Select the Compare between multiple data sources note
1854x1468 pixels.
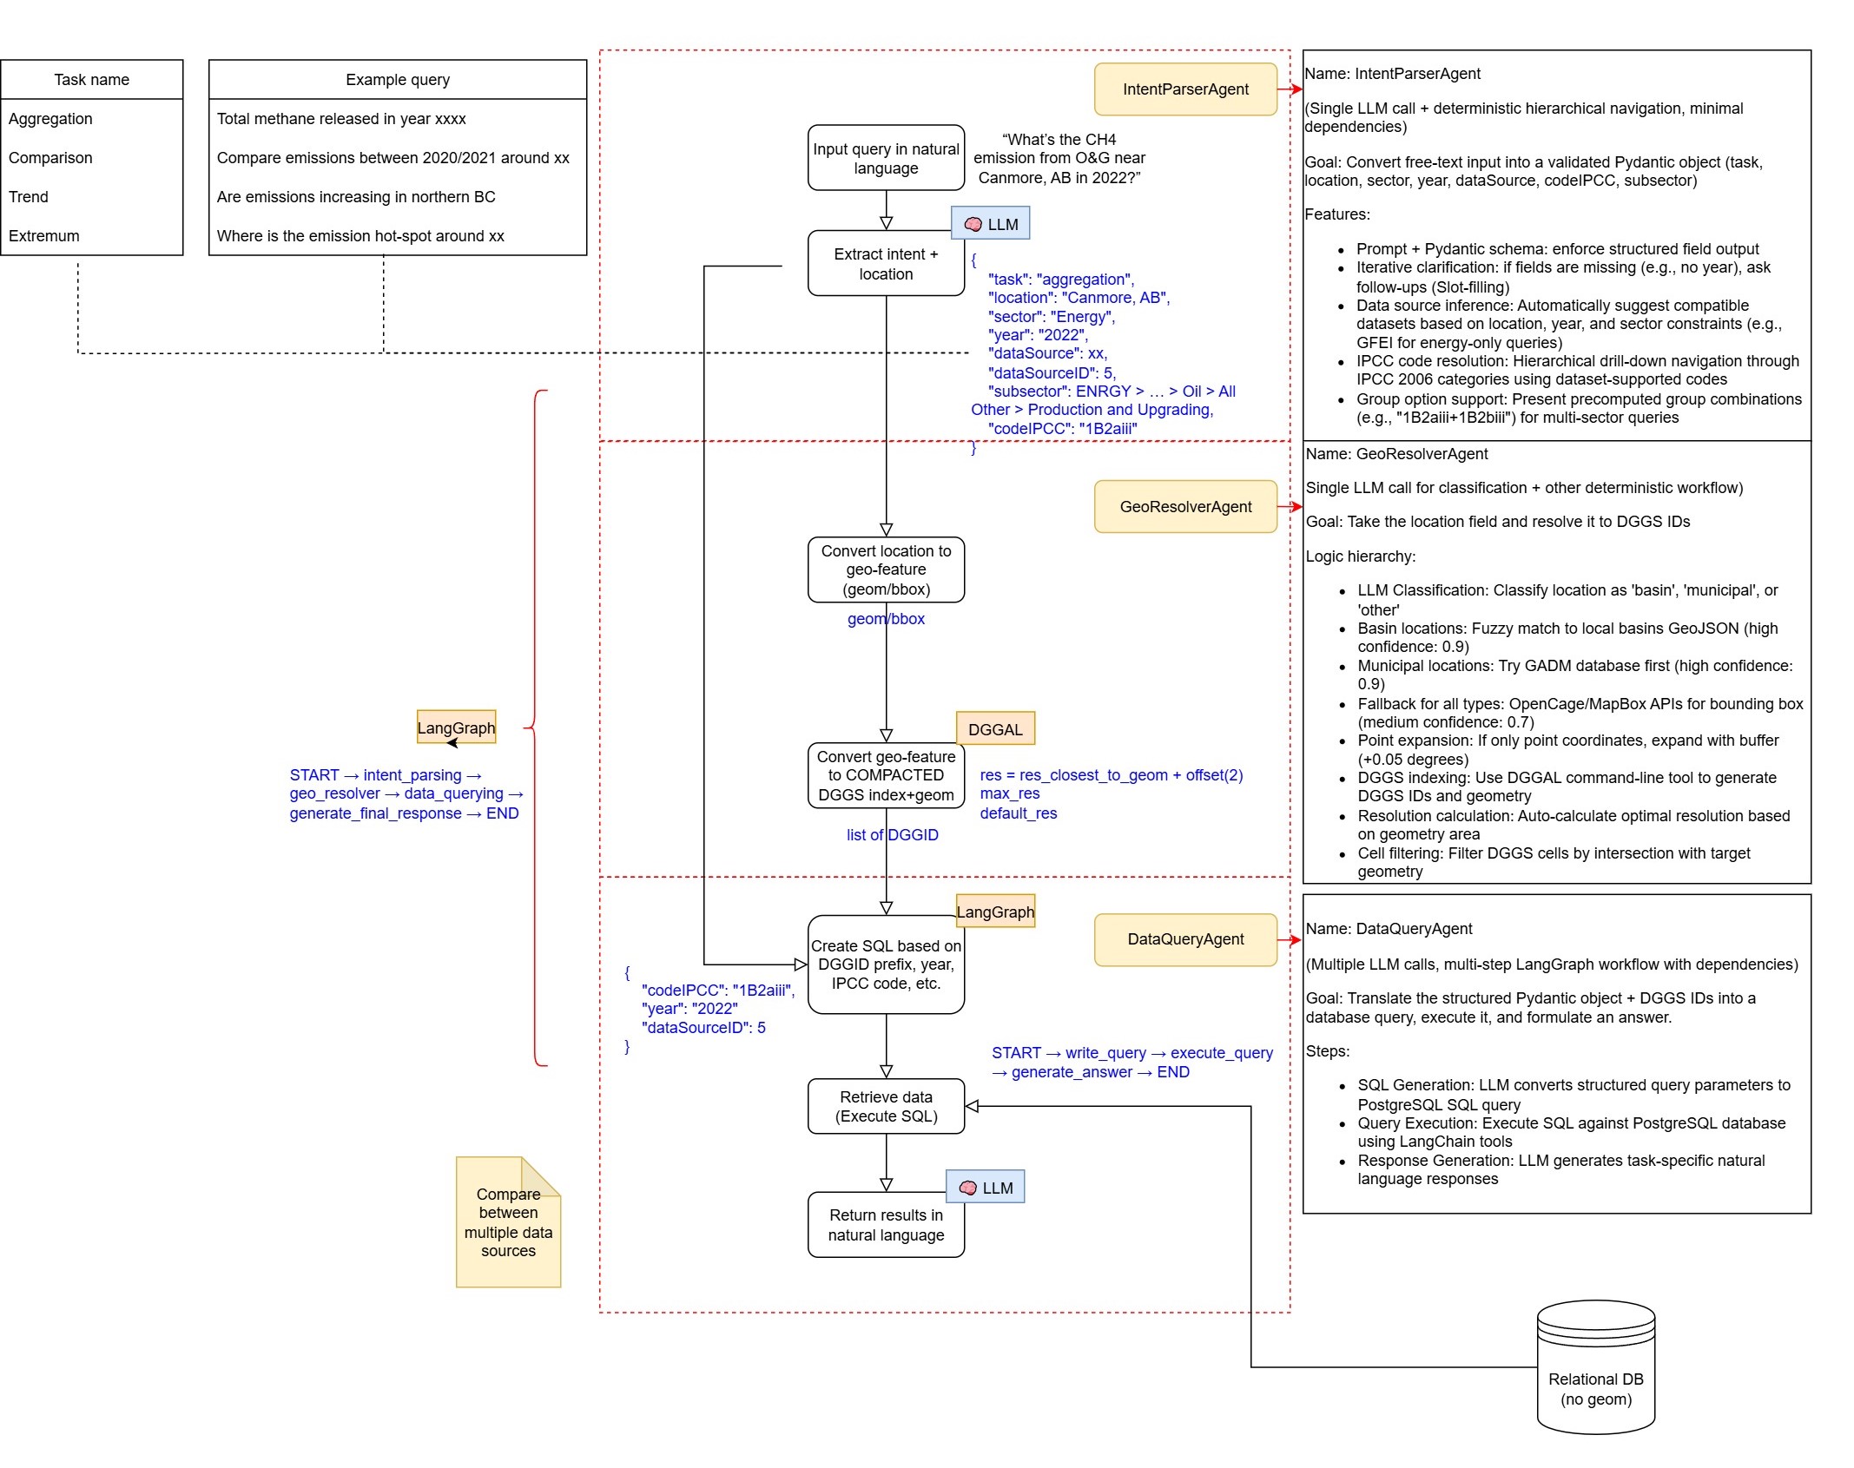point(508,1222)
